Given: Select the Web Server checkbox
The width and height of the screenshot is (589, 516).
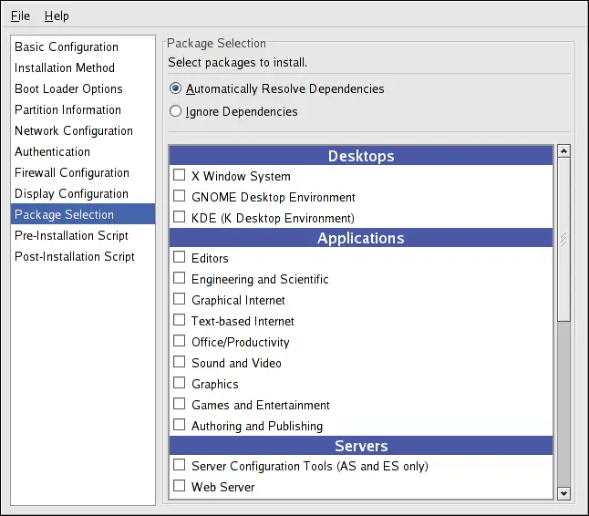Looking at the screenshot, I should tap(180, 487).
